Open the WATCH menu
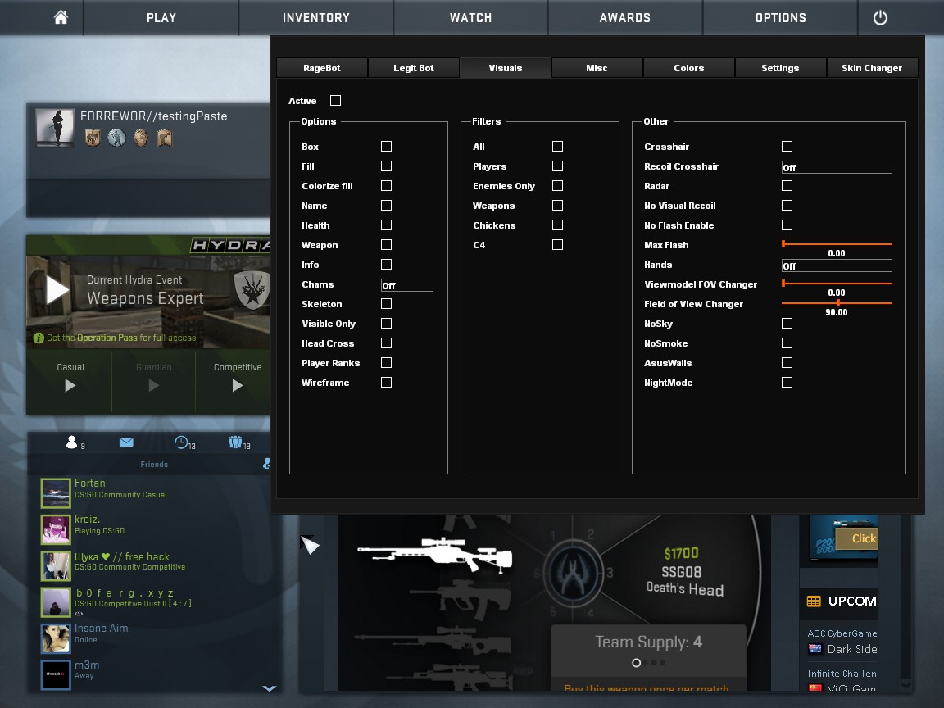944x708 pixels. [471, 17]
